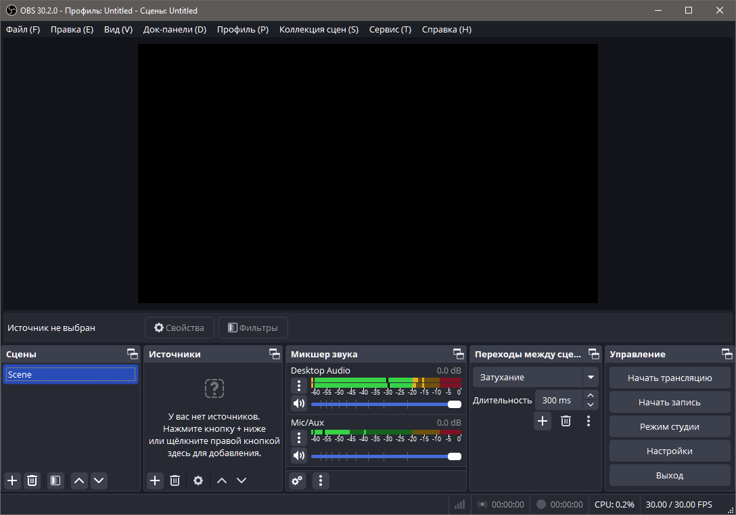
Task: Click Начать запись button
Action: [x=670, y=403]
